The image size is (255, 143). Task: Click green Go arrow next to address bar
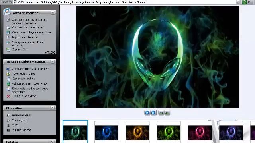pyautogui.click(x=244, y=2)
